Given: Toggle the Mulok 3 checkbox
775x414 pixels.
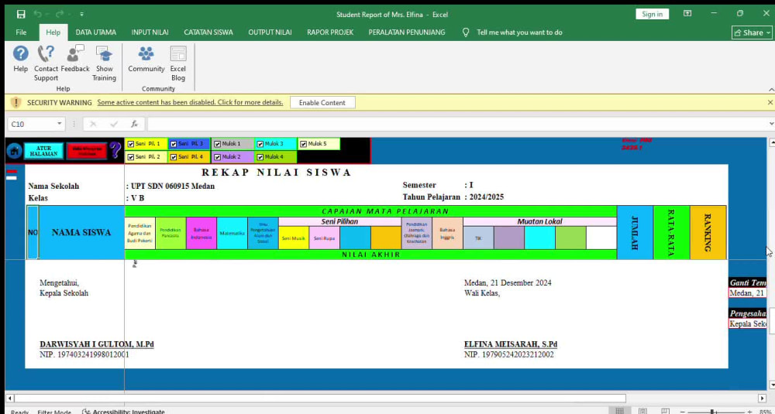Looking at the screenshot, I should pos(260,144).
